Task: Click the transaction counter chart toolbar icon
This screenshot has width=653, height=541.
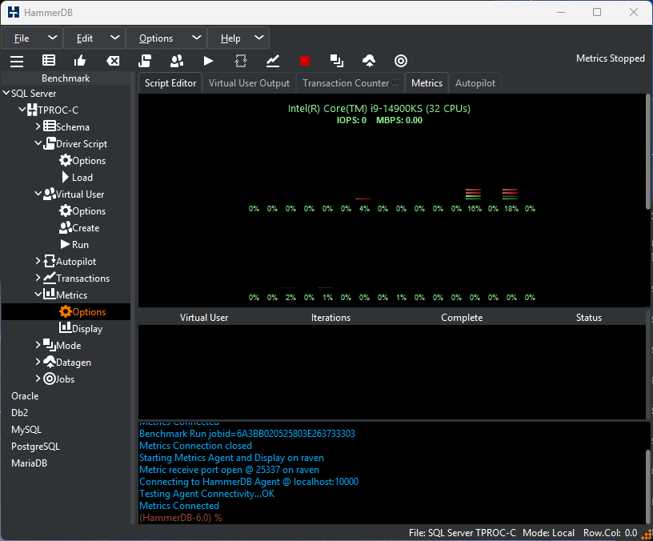Action: point(273,61)
